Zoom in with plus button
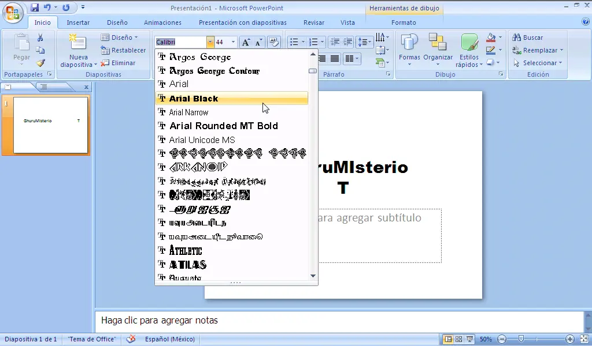The height and width of the screenshot is (346, 592). click(570, 339)
